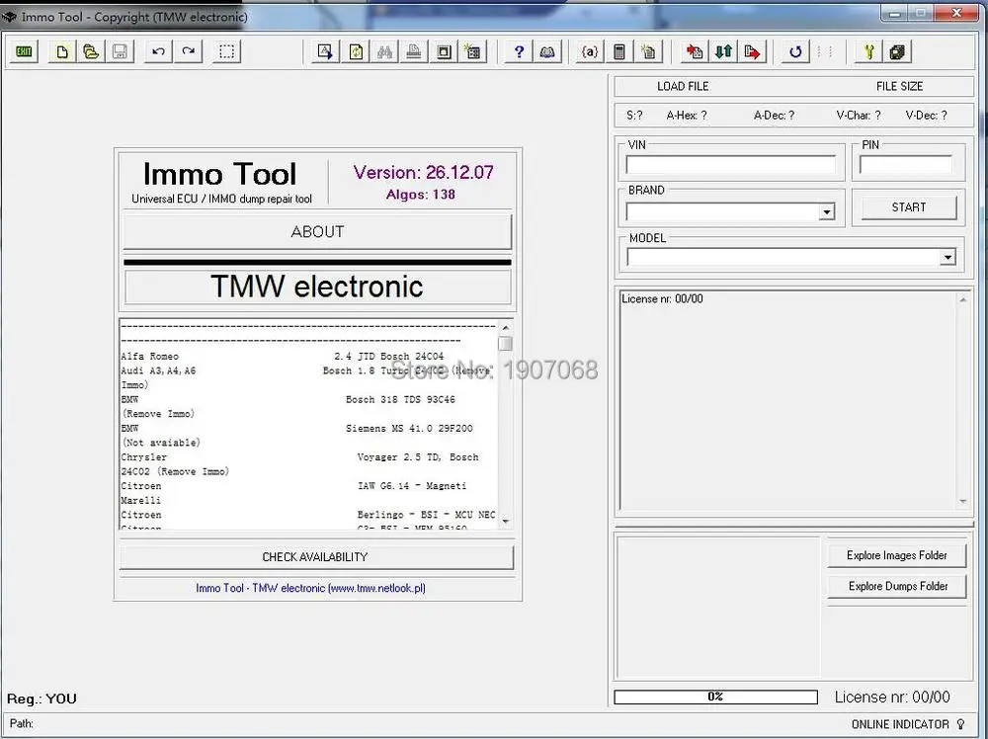
Task: Click the ABOUT button
Action: [317, 232]
